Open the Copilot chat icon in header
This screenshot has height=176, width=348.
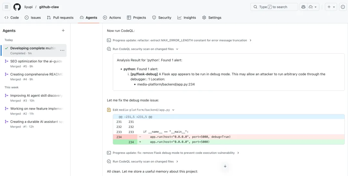pos(303,7)
